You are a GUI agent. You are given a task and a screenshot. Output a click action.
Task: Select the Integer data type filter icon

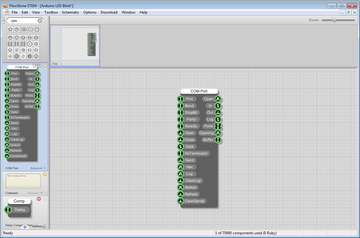pyautogui.click(x=30, y=37)
